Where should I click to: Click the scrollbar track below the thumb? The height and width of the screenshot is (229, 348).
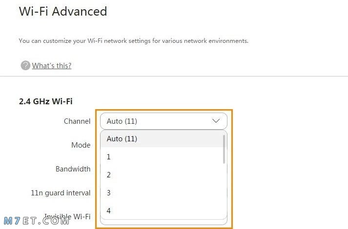tap(224, 191)
